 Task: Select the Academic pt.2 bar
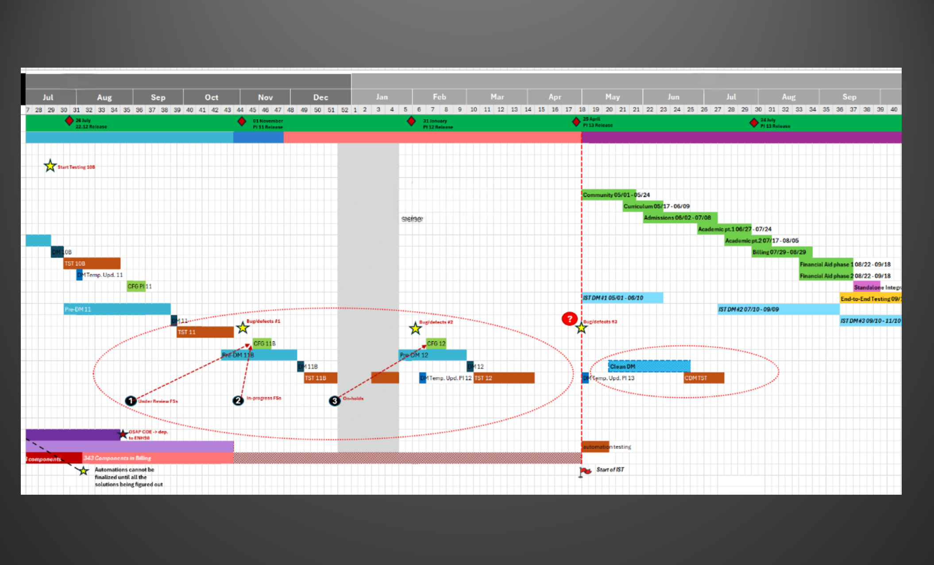(x=748, y=241)
